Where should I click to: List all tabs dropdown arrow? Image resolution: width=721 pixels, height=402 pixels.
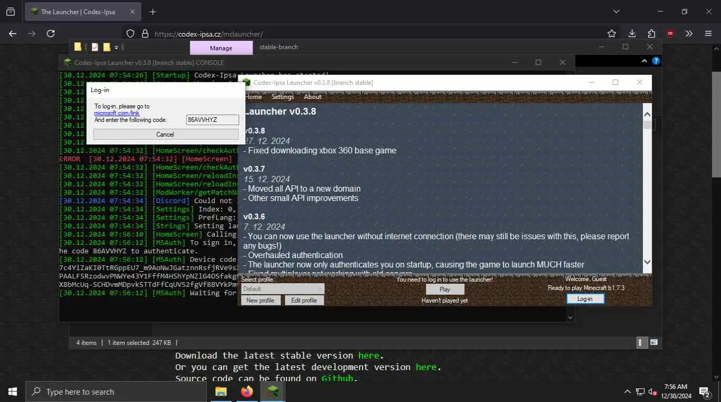click(616, 12)
